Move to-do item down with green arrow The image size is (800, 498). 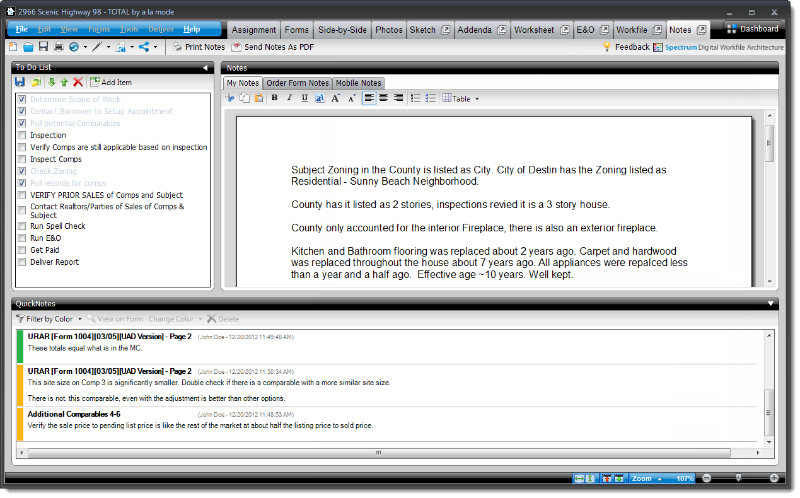click(x=52, y=83)
